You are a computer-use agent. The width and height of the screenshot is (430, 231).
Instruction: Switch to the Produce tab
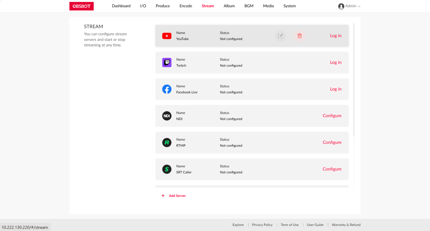tap(163, 6)
